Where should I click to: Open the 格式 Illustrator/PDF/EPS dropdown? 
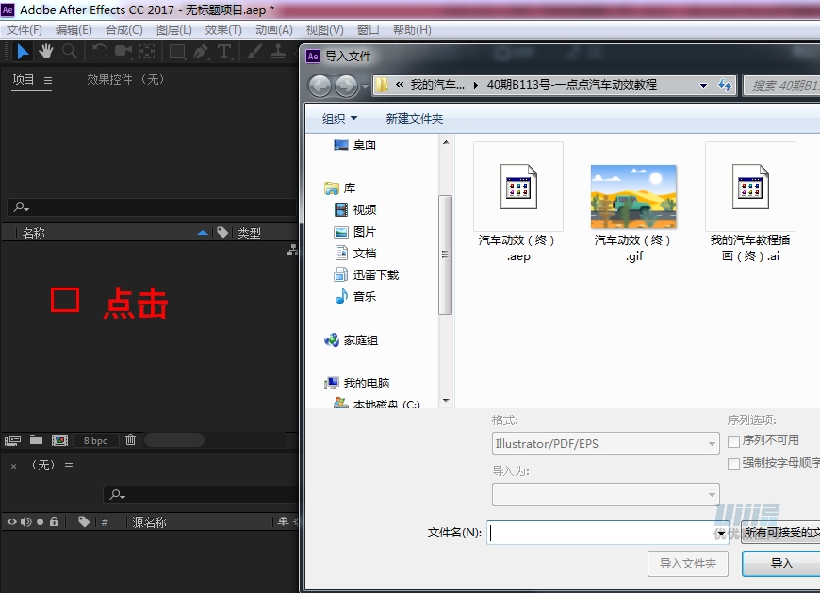(604, 443)
